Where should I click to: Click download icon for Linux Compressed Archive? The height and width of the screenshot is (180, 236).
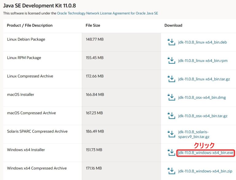[x=171, y=79]
